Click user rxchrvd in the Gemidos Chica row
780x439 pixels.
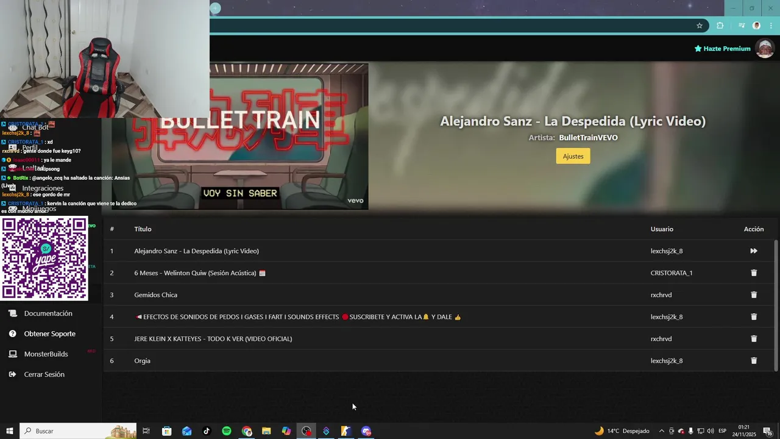tap(661, 294)
